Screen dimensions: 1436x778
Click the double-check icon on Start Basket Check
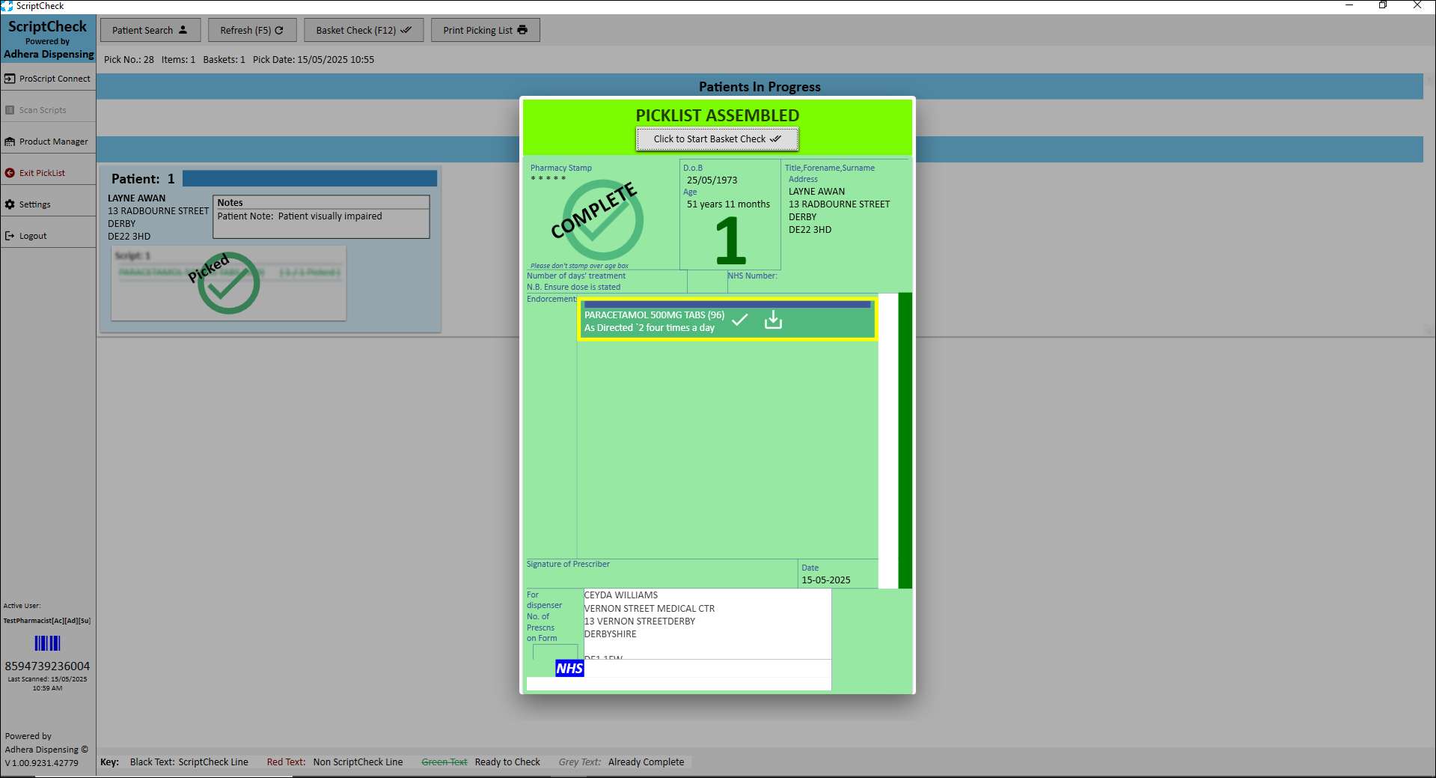[x=775, y=139]
